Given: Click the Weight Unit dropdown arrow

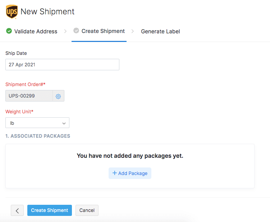Looking at the screenshot, I should coord(64,123).
